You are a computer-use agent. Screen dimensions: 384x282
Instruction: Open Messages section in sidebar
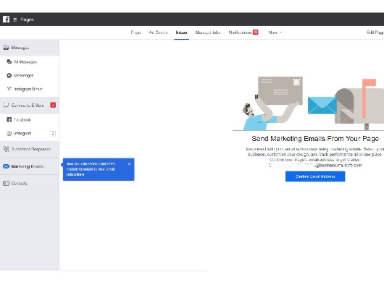30,48
